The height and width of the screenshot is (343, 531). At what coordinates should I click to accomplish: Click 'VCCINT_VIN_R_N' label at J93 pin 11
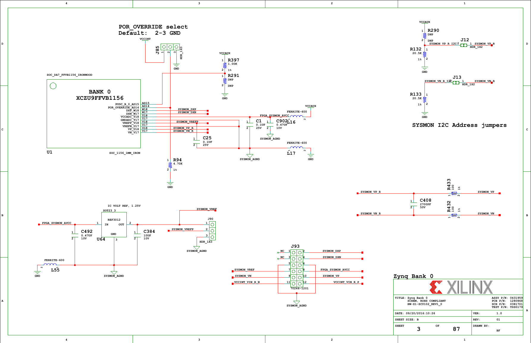click(247, 282)
